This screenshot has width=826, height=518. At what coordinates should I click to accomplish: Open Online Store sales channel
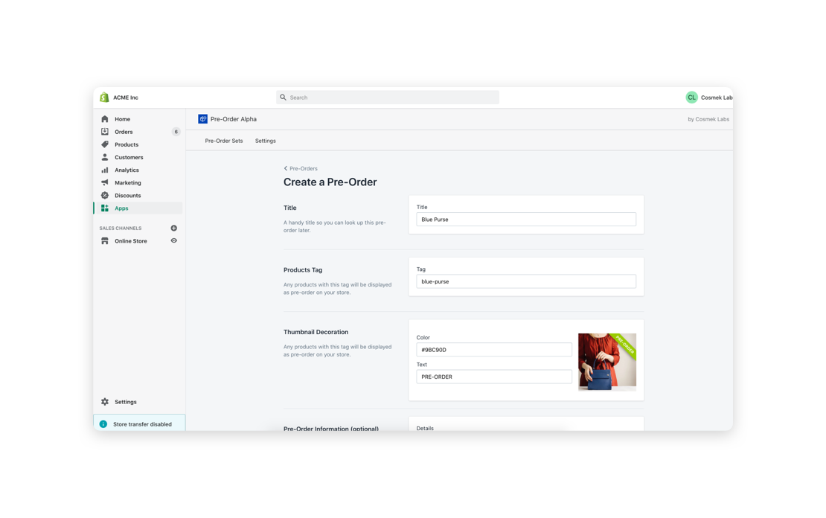coord(131,241)
